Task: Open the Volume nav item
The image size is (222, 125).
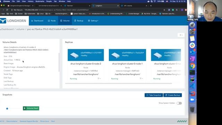Action: [x=65, y=21]
